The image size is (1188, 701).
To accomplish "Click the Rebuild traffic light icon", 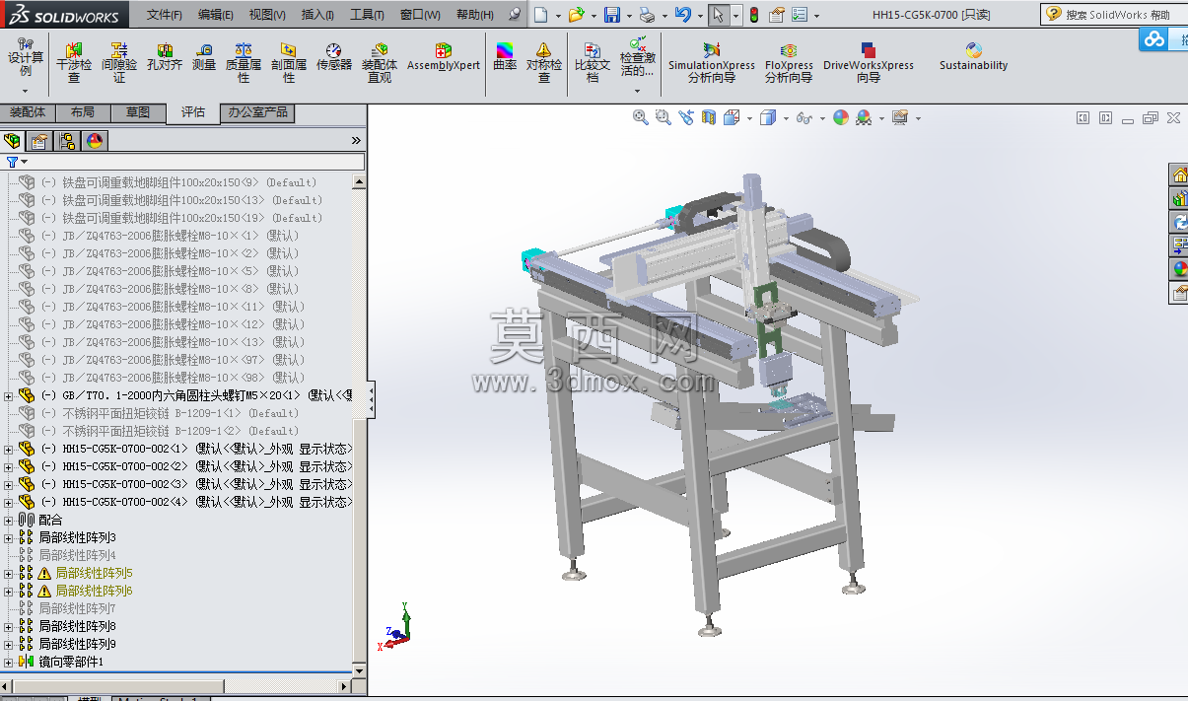I will tap(754, 15).
